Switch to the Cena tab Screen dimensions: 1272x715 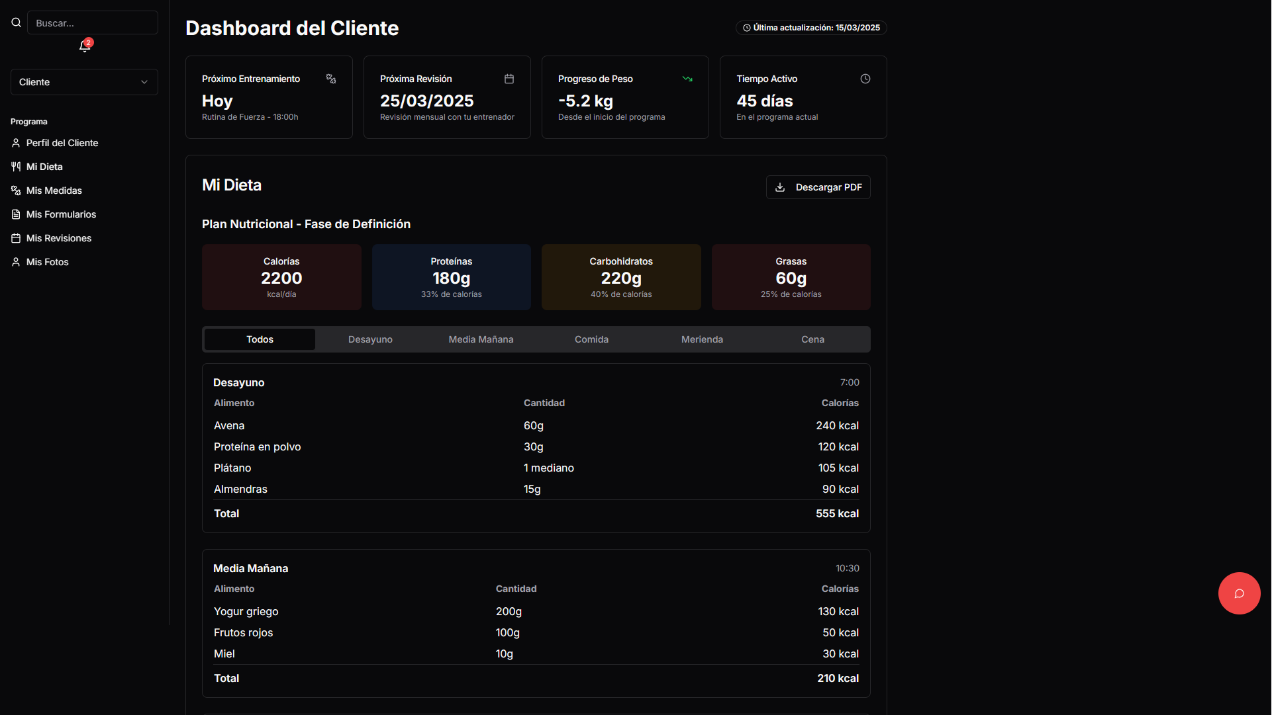812,339
